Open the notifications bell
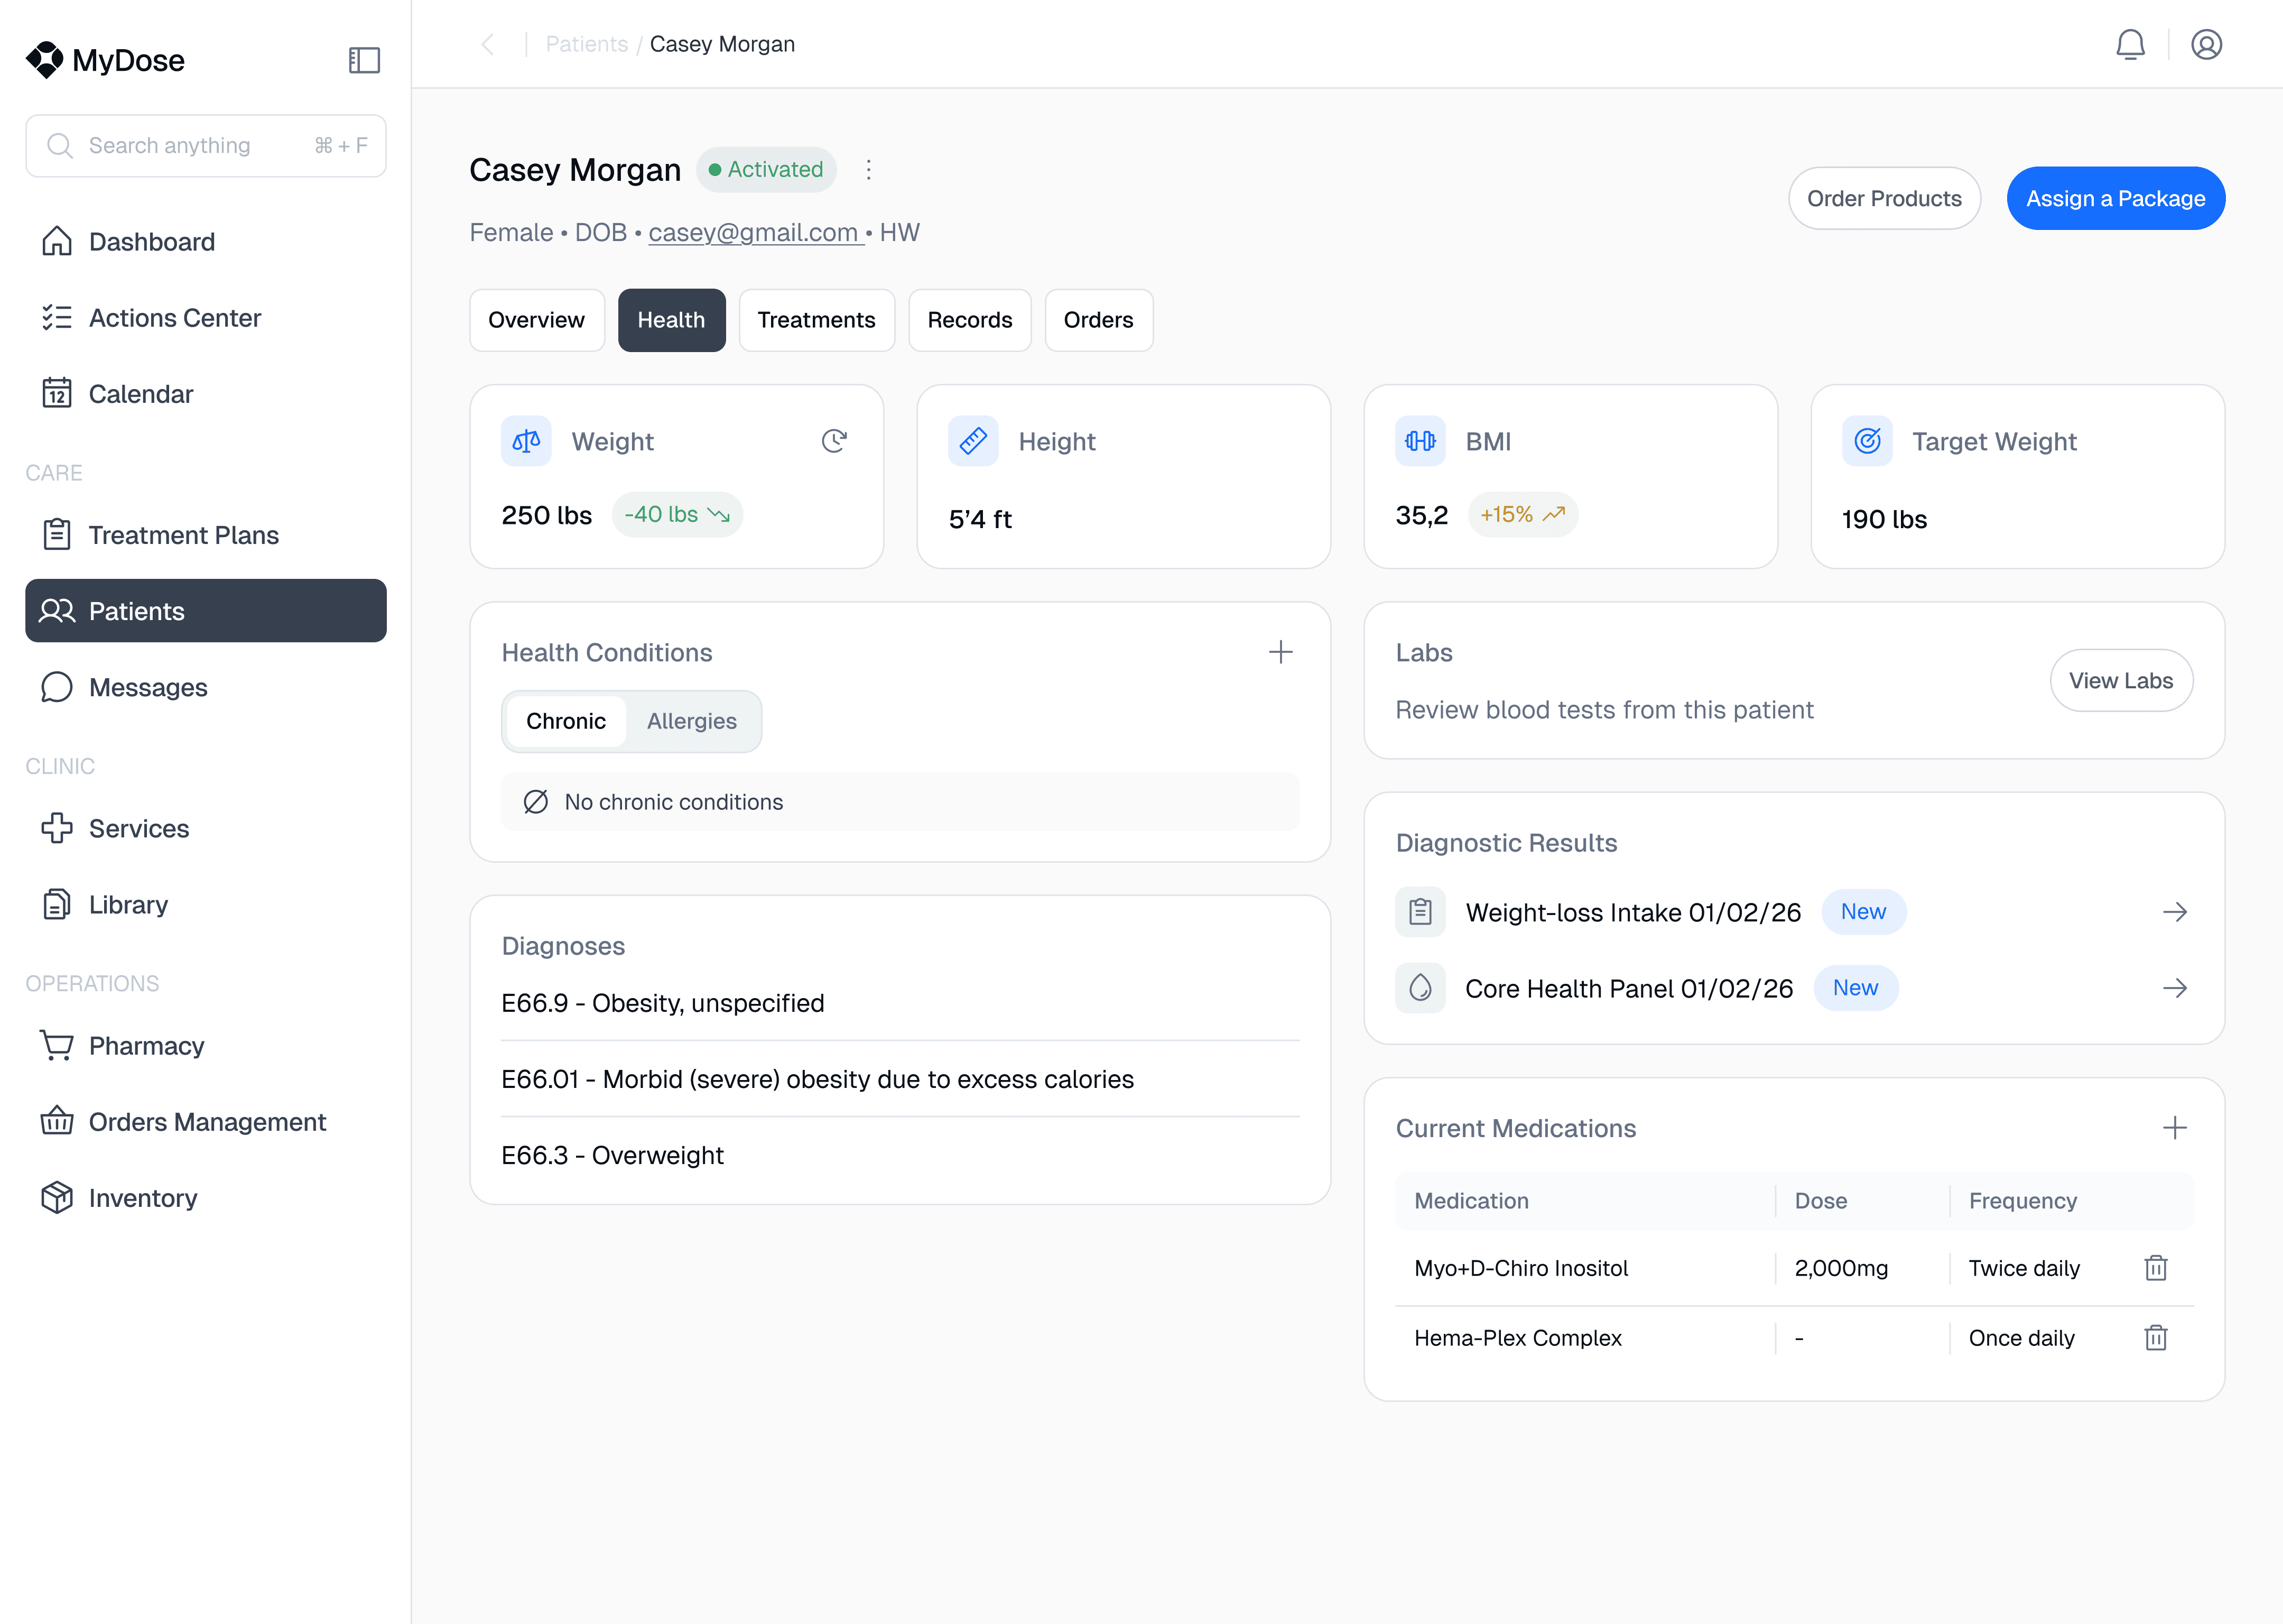 2130,44
